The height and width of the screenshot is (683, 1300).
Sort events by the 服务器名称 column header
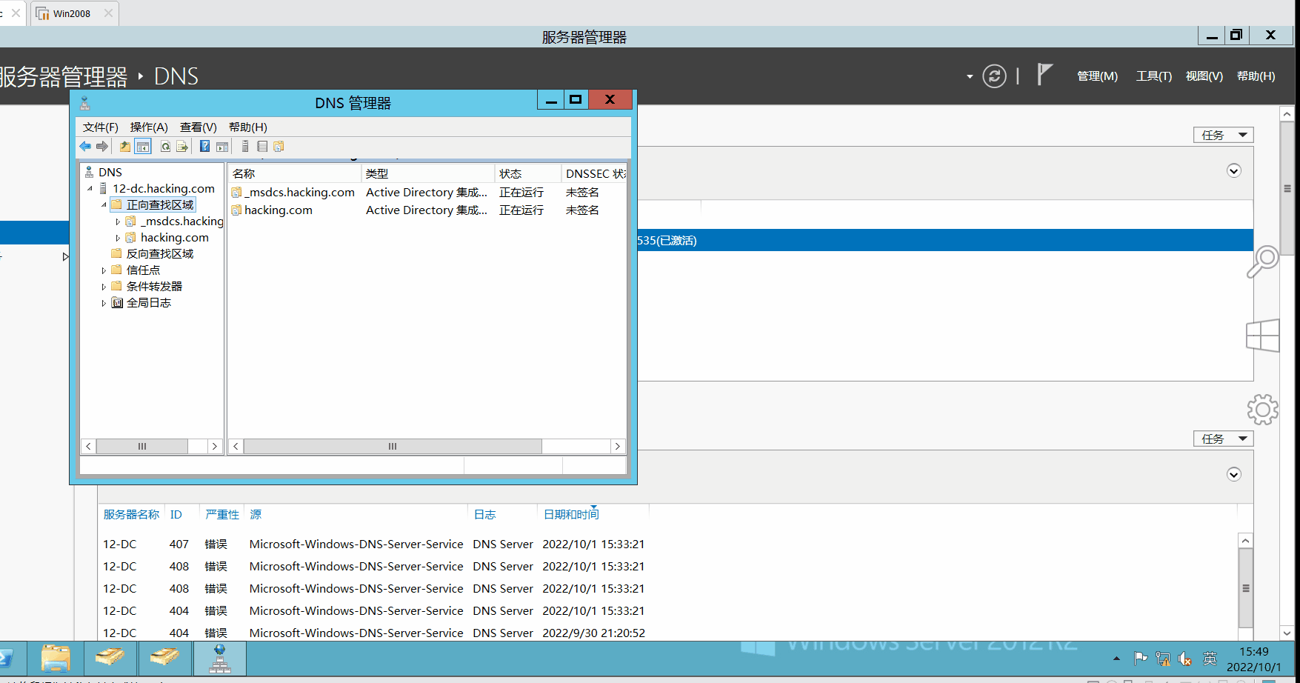(131, 515)
